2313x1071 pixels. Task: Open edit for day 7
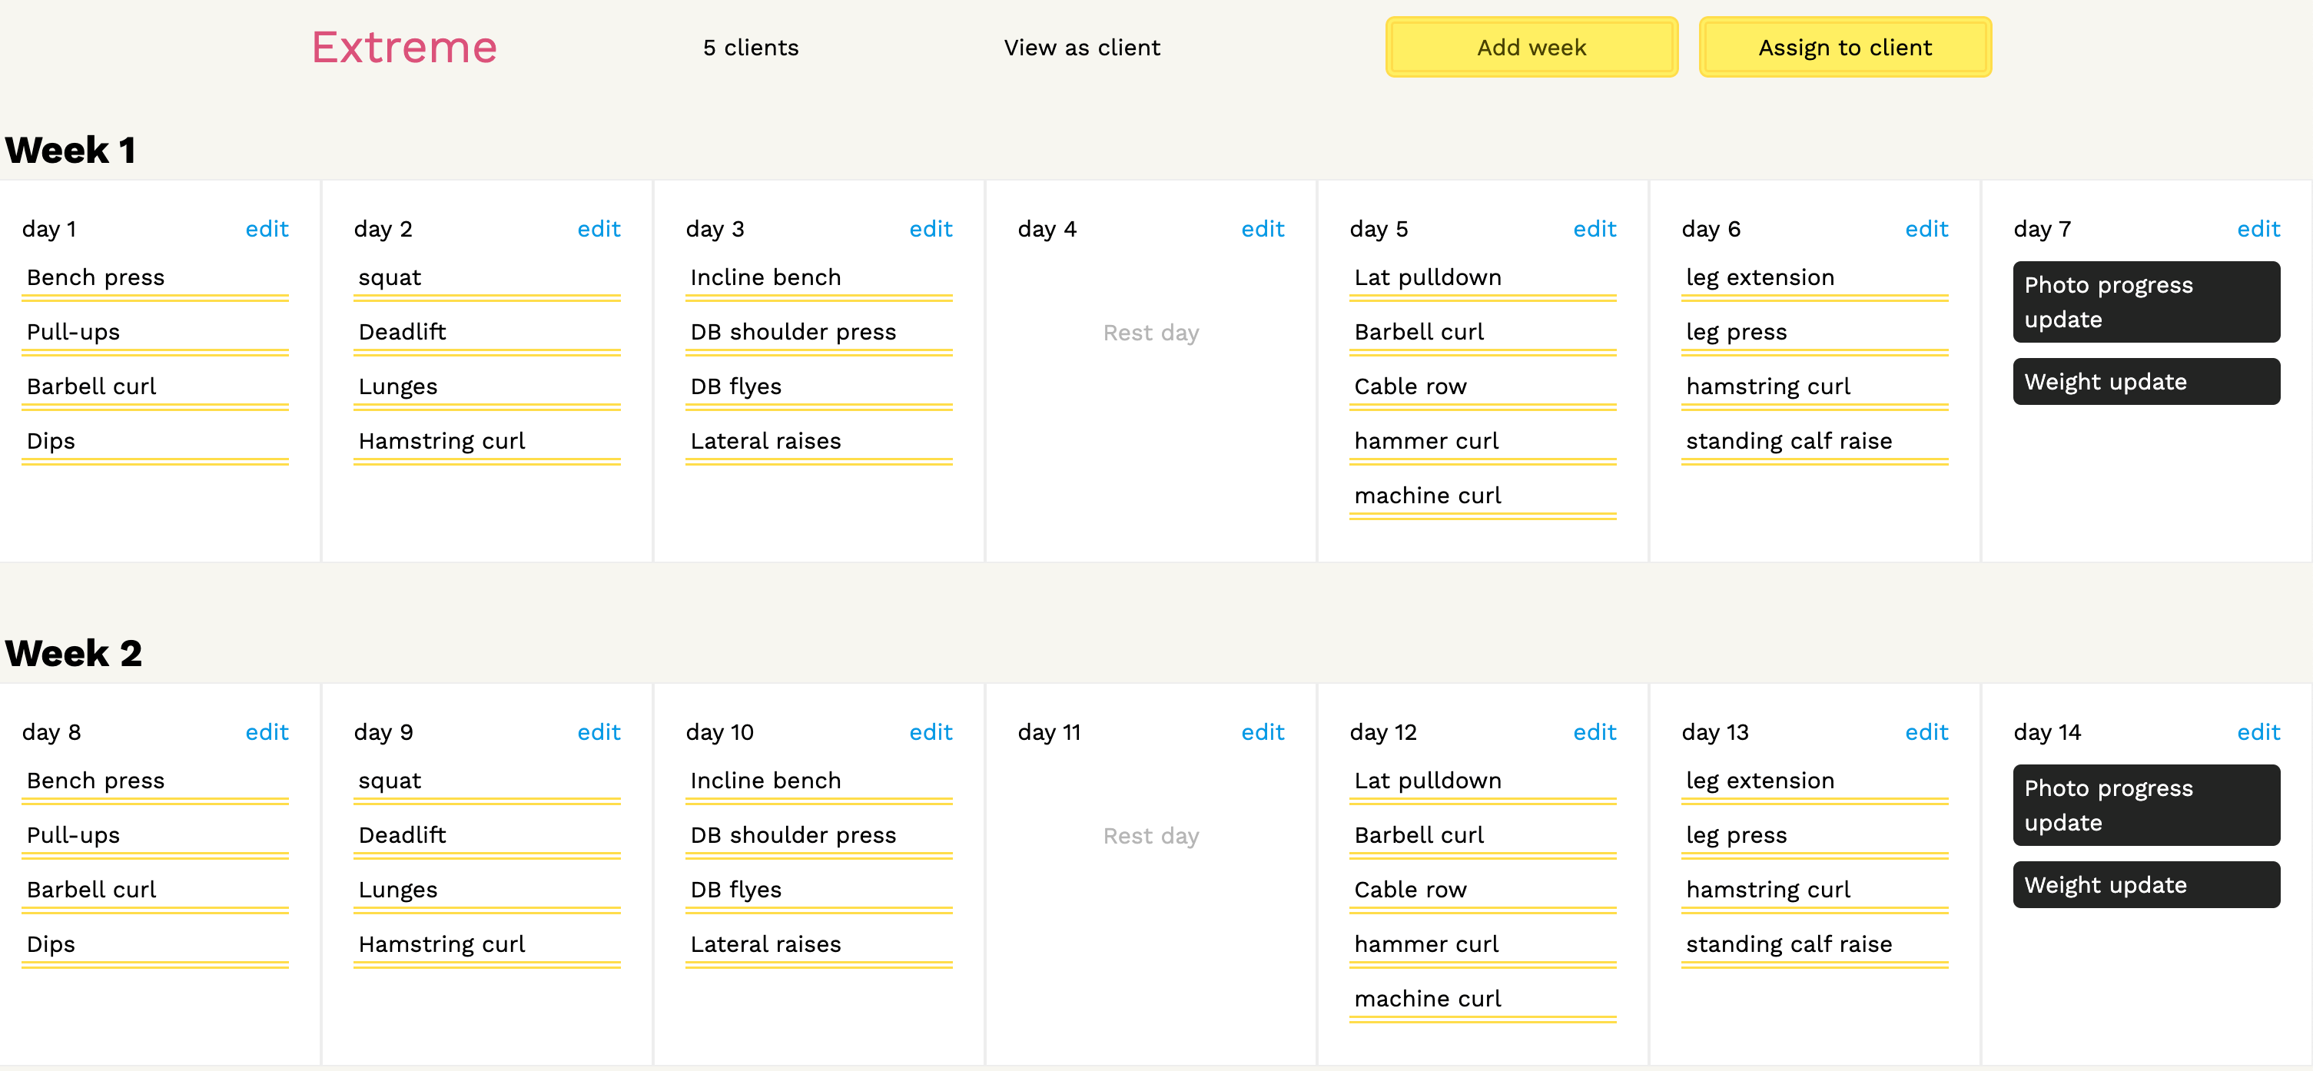tap(2258, 229)
